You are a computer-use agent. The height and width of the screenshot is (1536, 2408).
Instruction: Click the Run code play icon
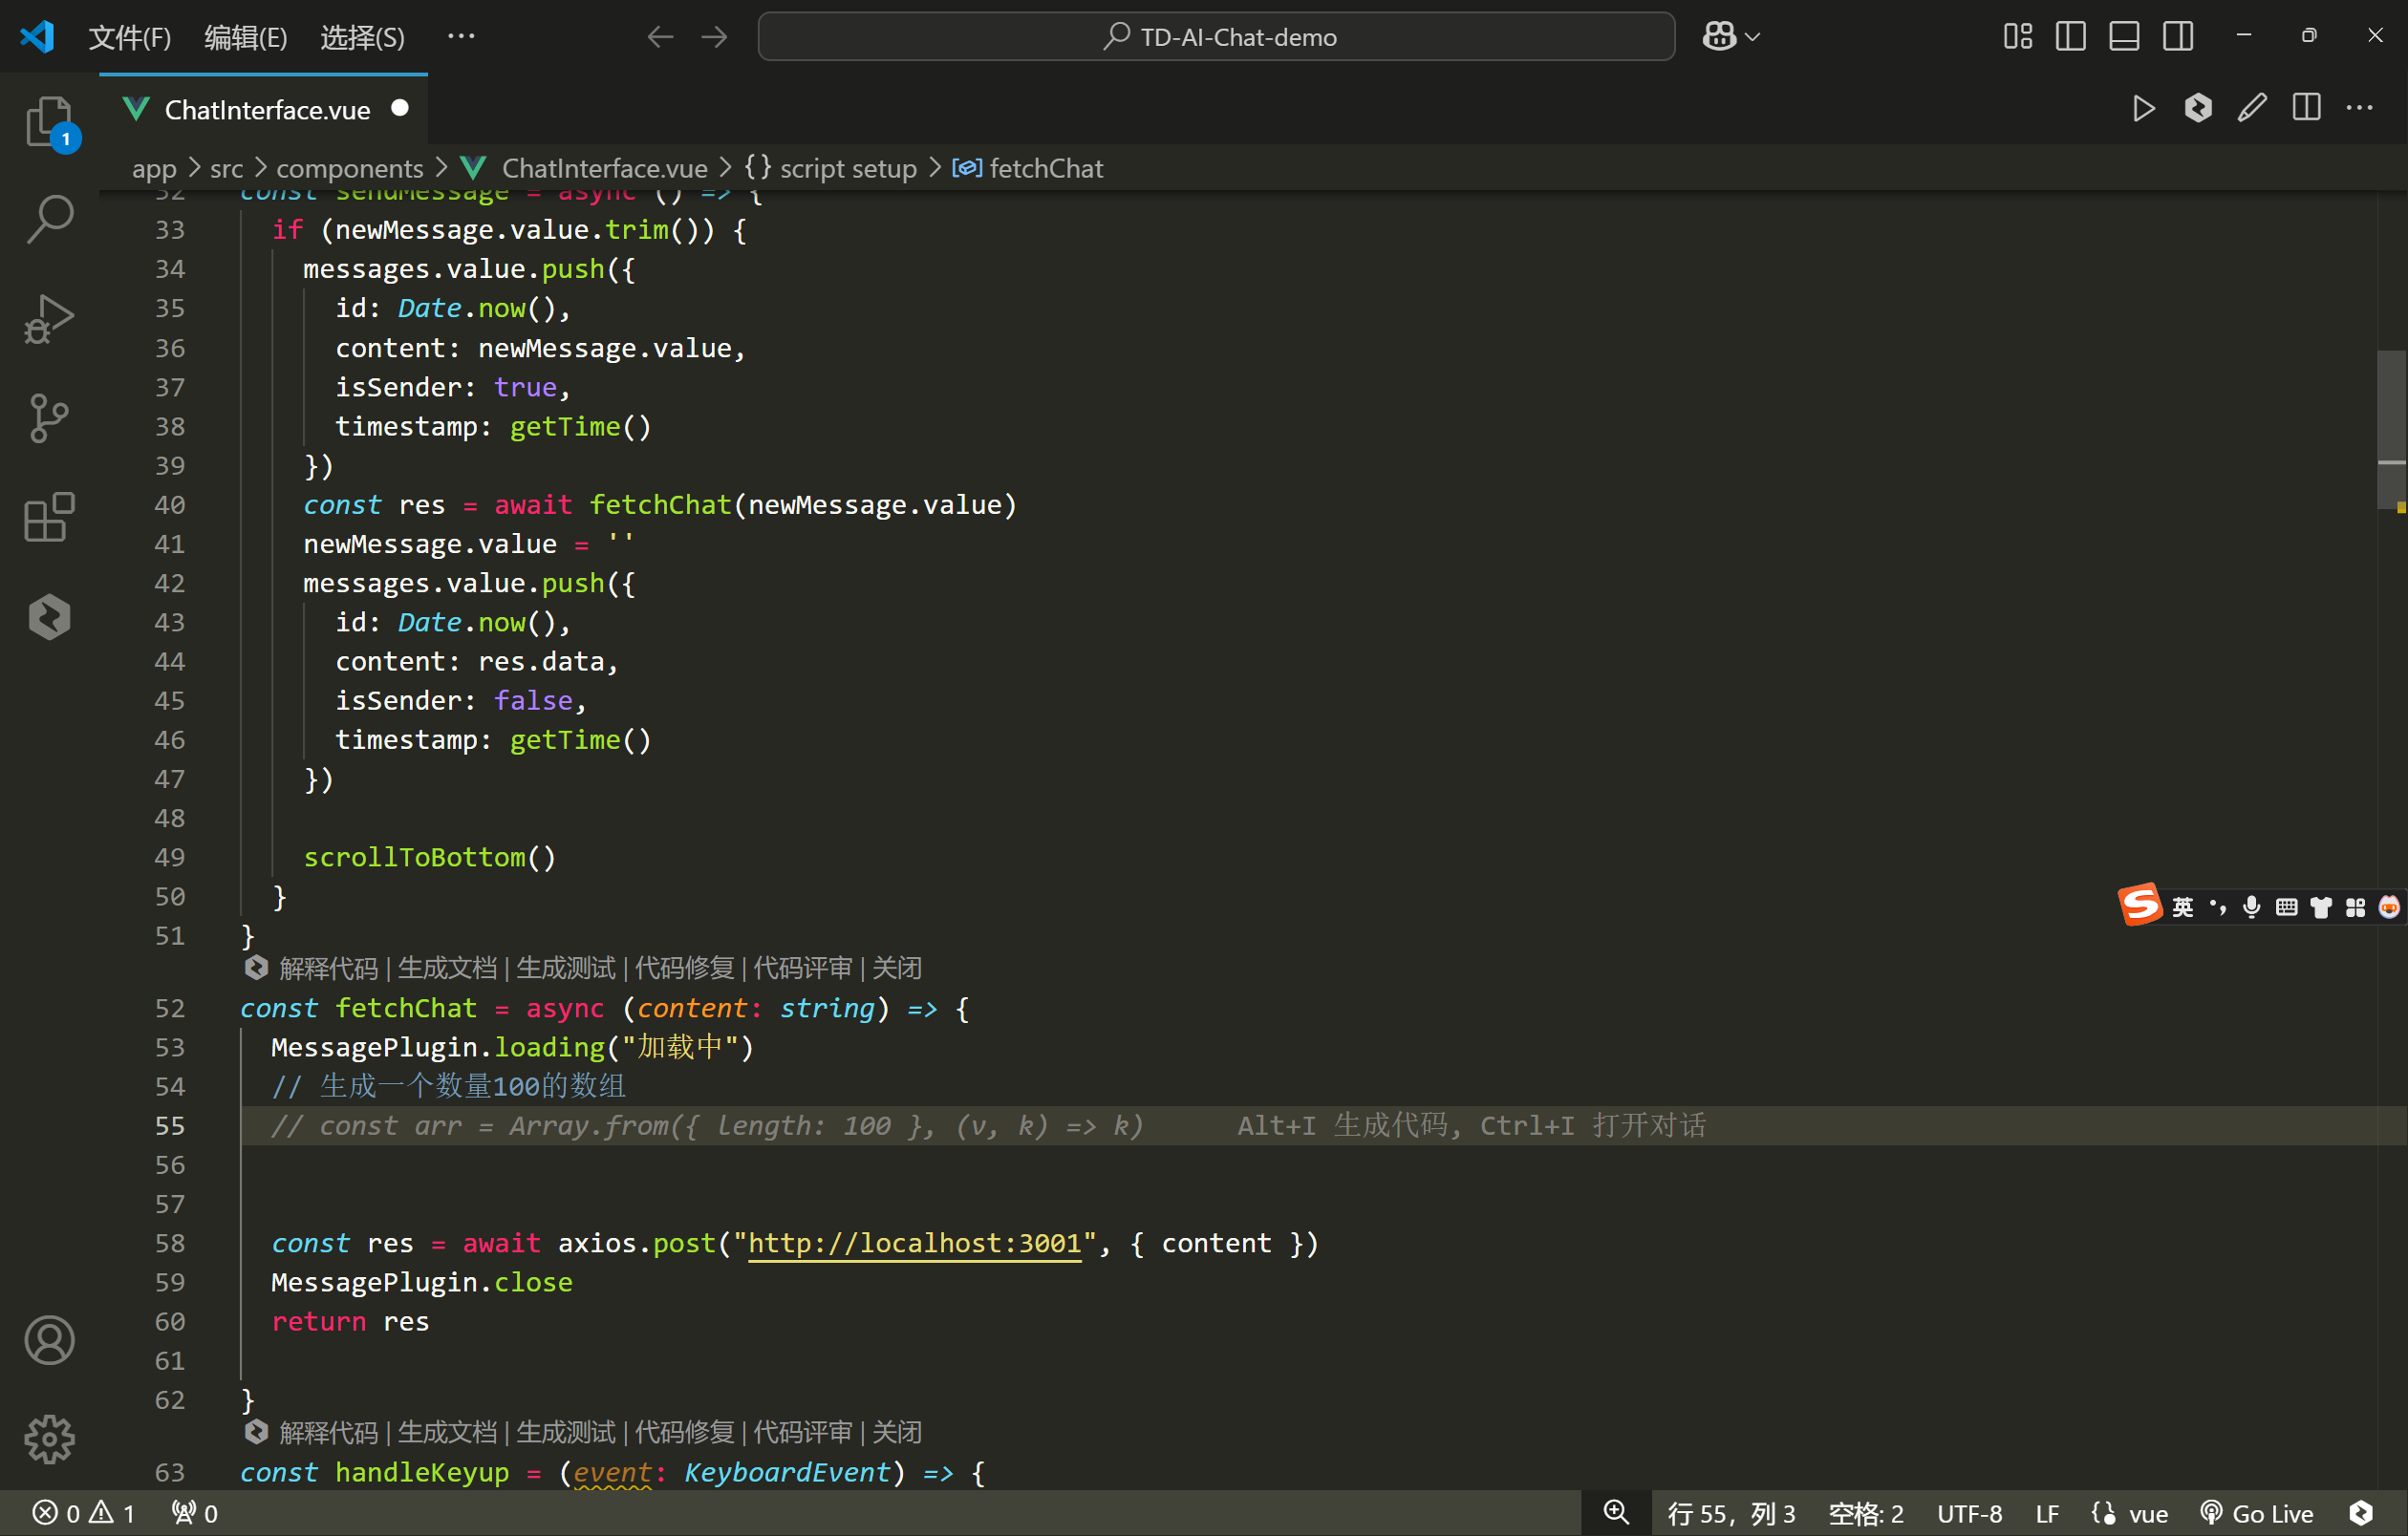tap(2143, 108)
